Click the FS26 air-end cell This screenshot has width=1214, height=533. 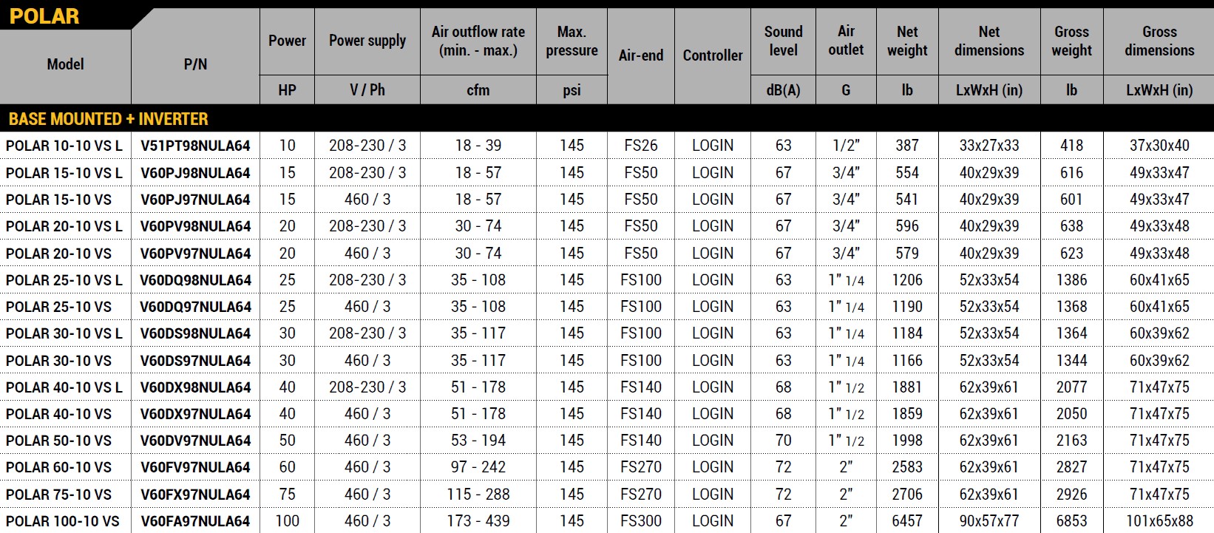[640, 146]
